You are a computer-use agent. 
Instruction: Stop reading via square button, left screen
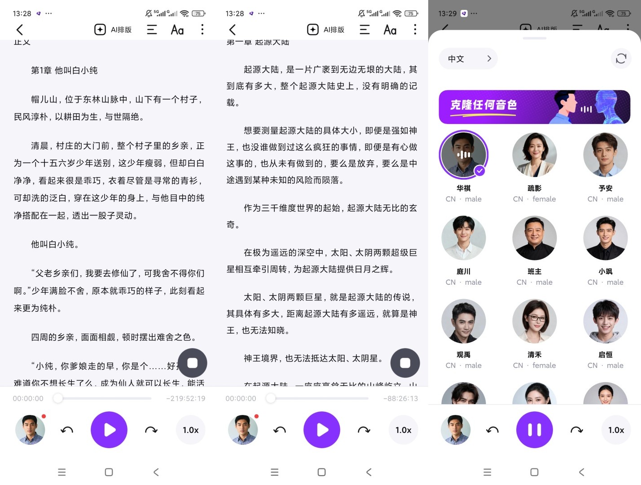(x=193, y=363)
